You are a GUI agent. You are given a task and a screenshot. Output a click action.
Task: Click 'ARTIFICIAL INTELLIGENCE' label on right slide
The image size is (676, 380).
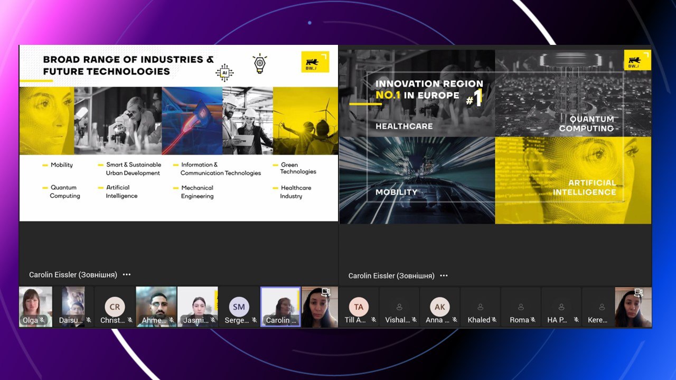point(584,187)
